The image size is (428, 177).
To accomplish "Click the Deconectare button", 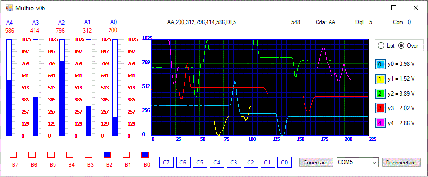I will coord(401,162).
